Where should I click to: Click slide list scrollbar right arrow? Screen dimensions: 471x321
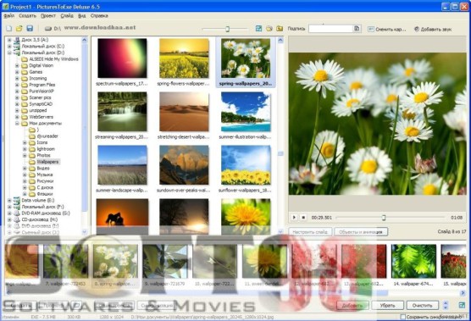[463, 292]
